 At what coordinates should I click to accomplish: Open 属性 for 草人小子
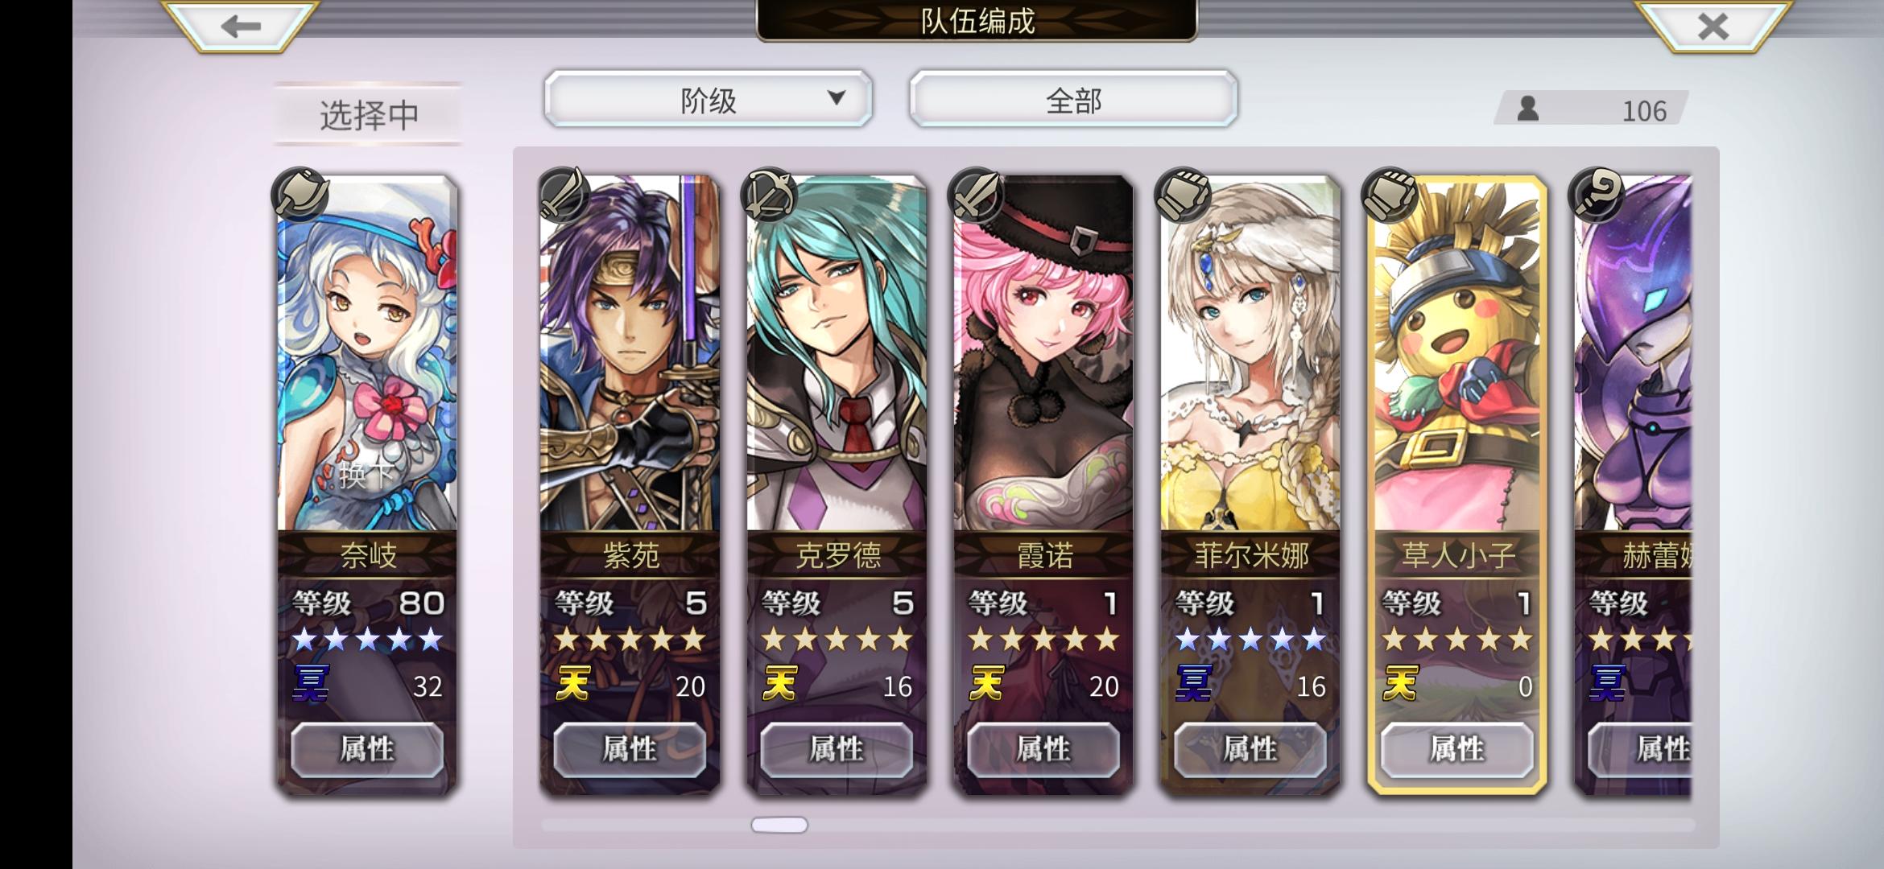pyautogui.click(x=1457, y=749)
